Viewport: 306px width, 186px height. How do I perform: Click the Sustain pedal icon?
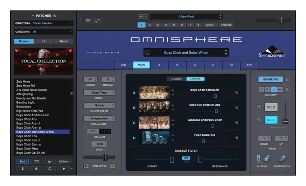tap(266, 159)
